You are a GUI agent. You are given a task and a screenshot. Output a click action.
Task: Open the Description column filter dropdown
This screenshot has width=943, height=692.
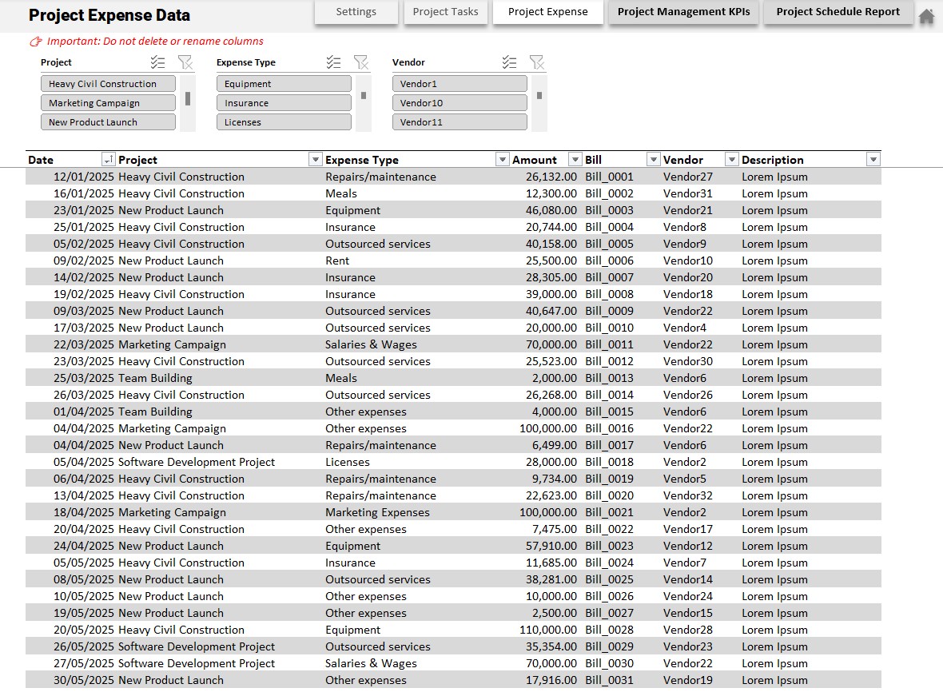click(873, 159)
